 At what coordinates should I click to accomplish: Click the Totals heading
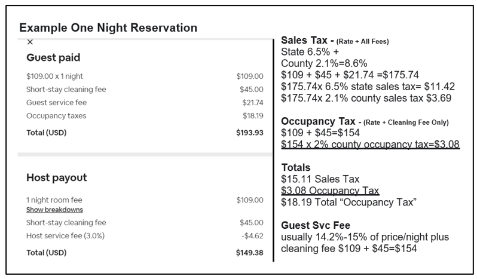[x=297, y=168]
